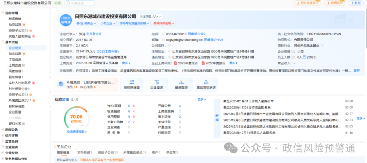The width and height of the screenshot is (367, 163).
Task: Expand the 经营范围 text with 展开
Action: point(356,70)
